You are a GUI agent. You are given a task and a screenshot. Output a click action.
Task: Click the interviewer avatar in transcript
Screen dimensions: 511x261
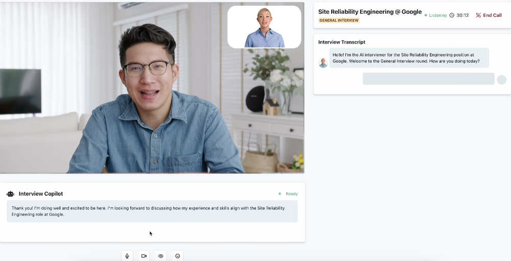coord(323,62)
